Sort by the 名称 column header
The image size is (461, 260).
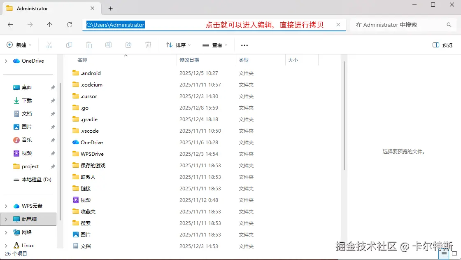pos(82,60)
